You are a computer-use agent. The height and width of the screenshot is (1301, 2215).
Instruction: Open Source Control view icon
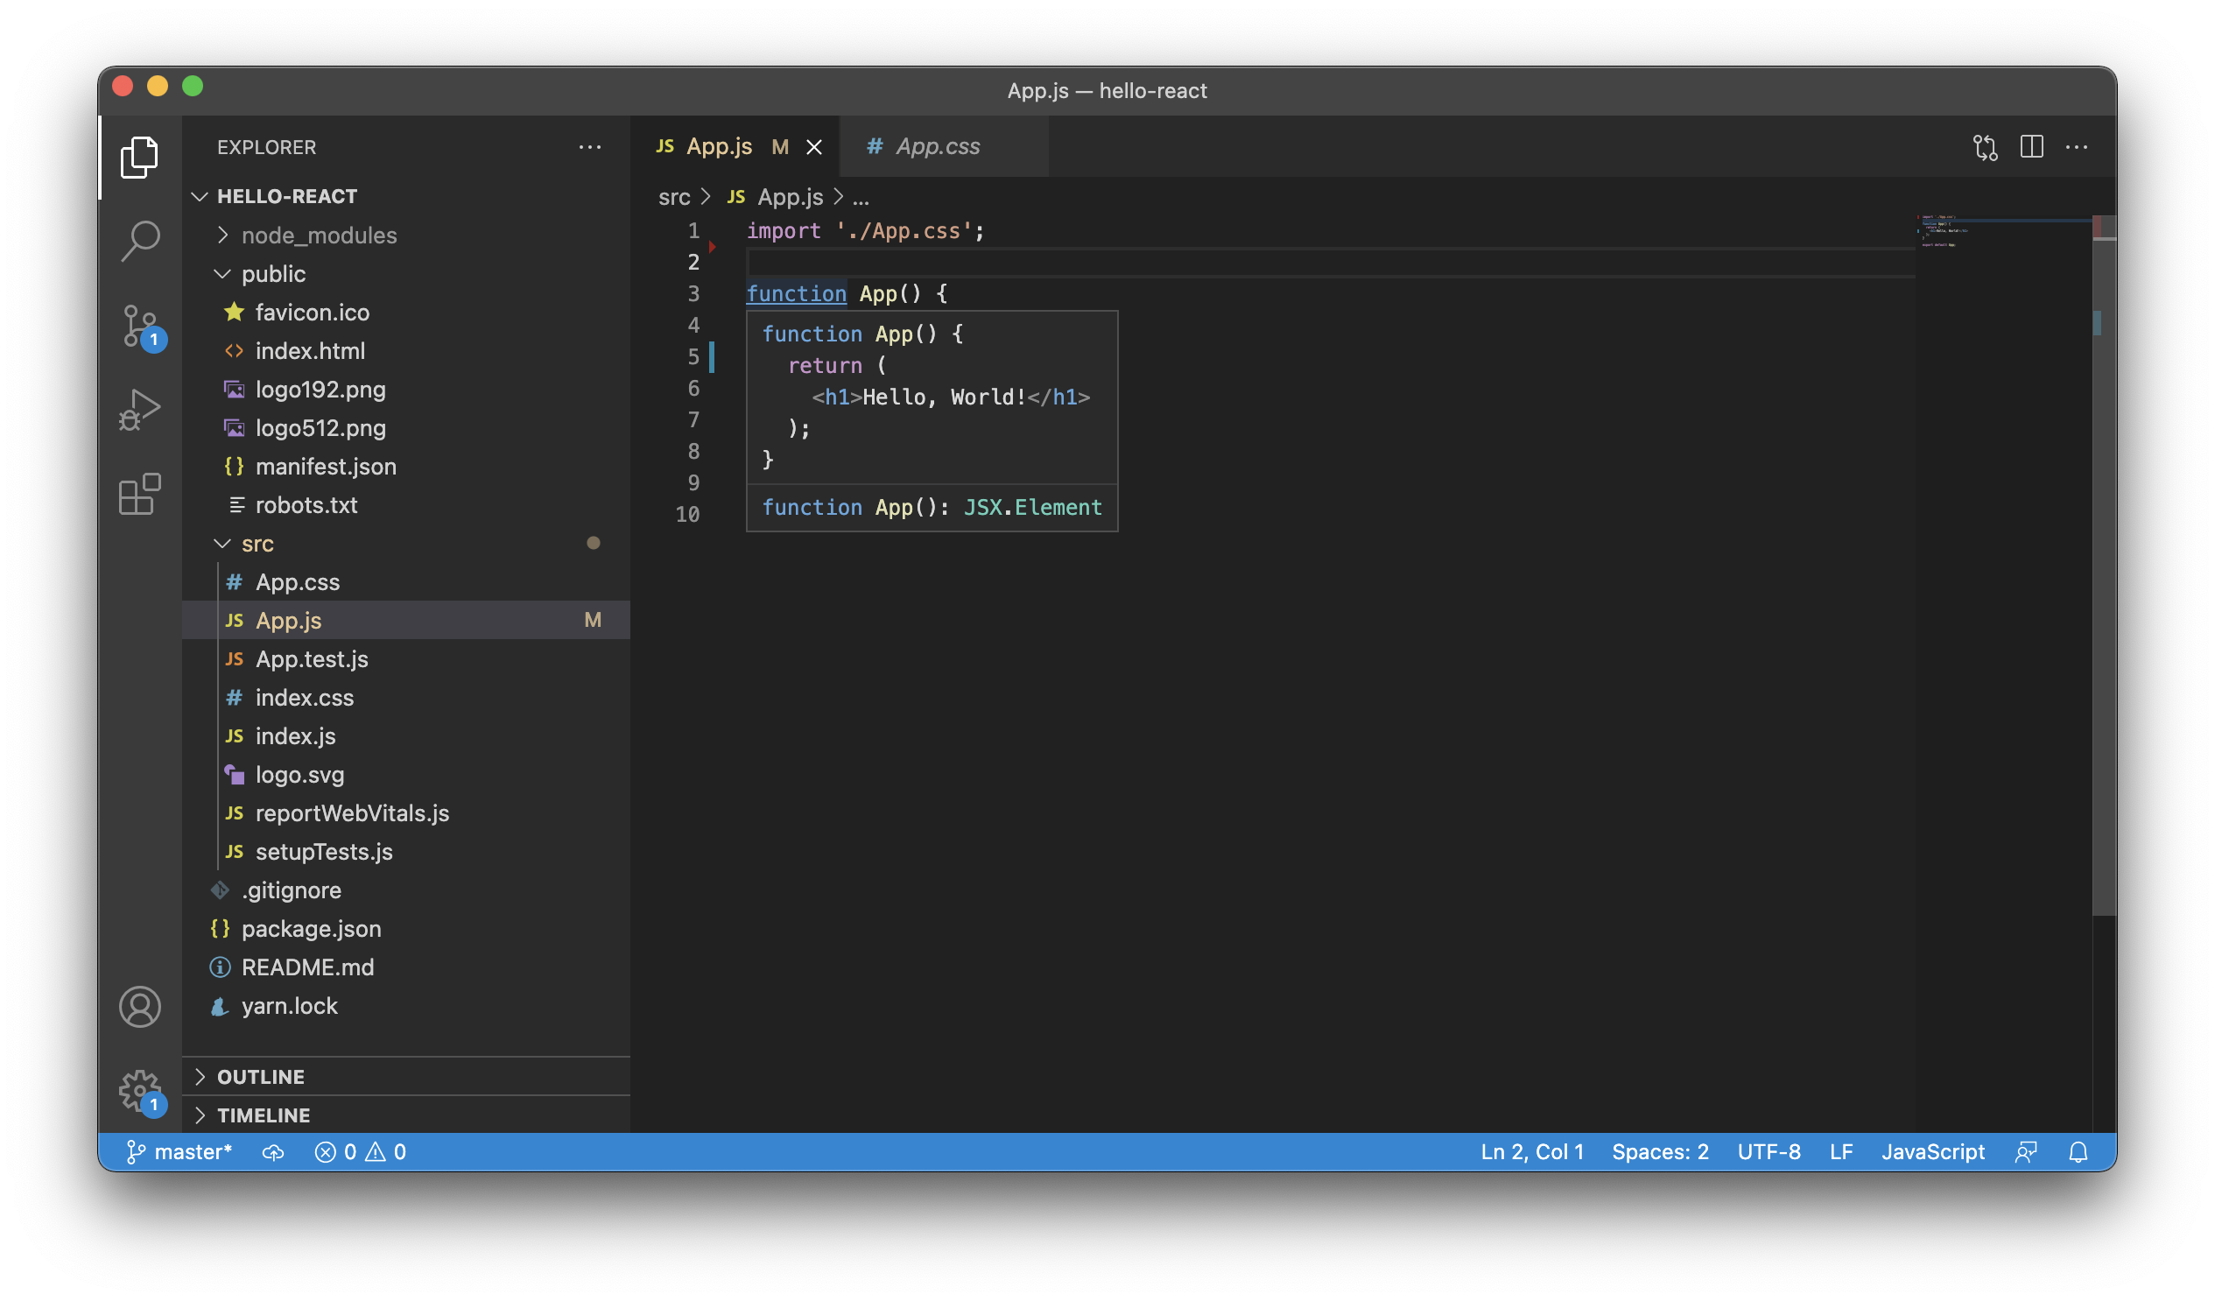click(x=140, y=326)
